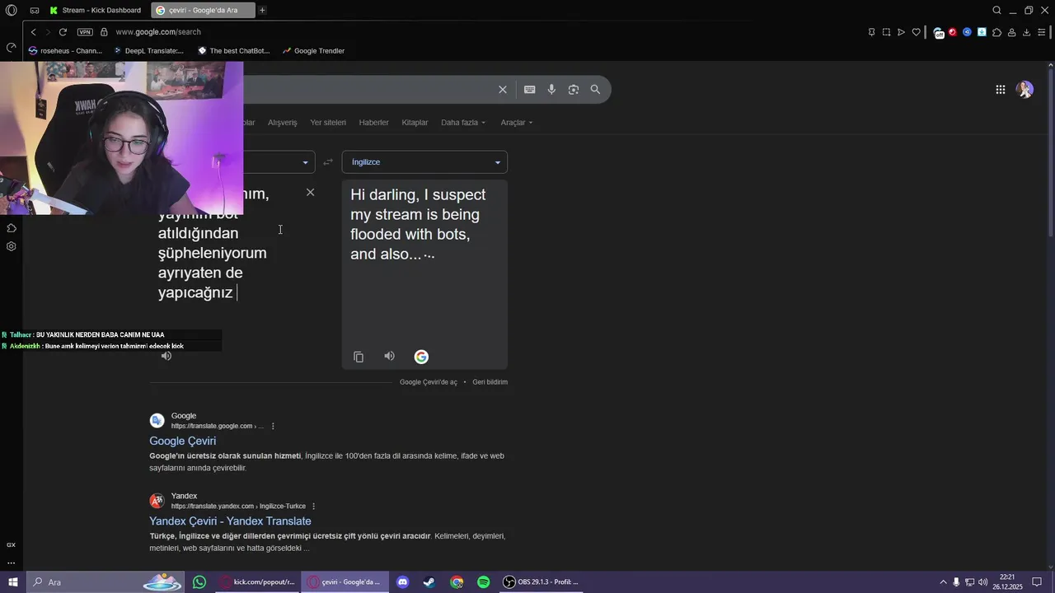
Task: Open source language dropdown arrow
Action: (x=305, y=162)
